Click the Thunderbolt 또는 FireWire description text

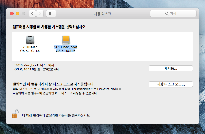(67, 89)
